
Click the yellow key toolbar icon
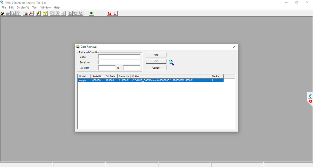point(45,13)
